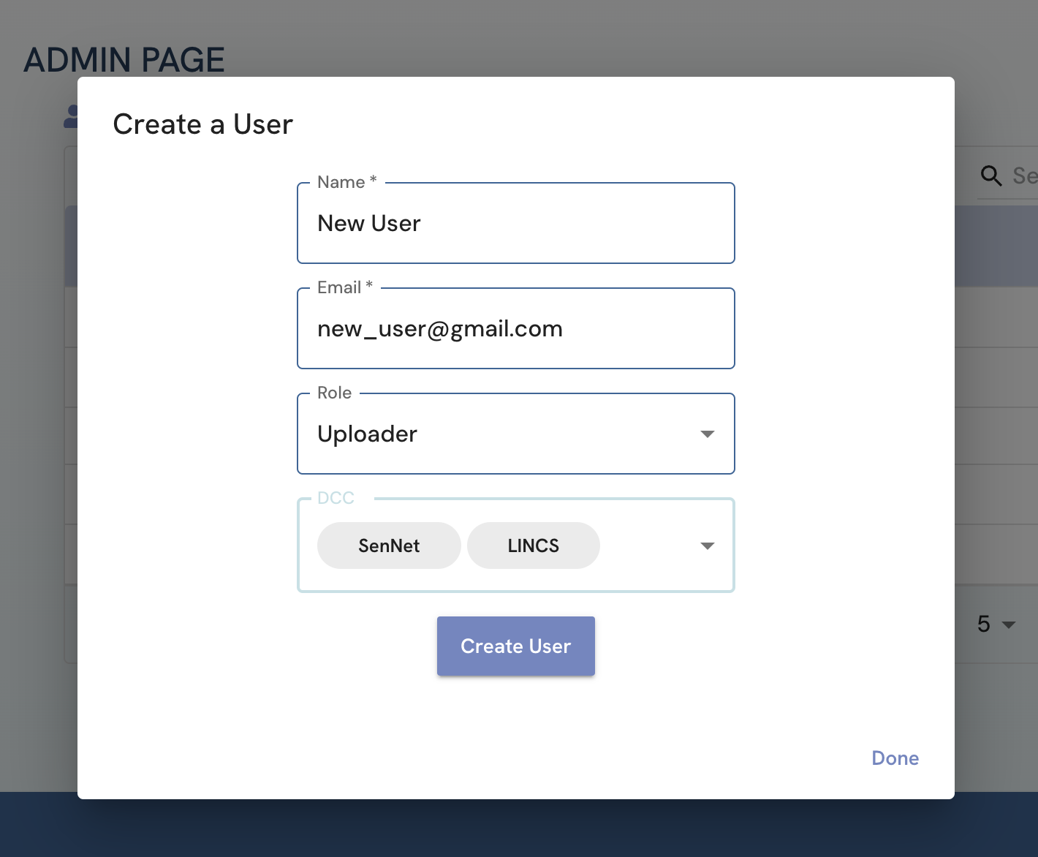Click the Create a User dialog title
The width and height of the screenshot is (1038, 857).
[x=202, y=124]
